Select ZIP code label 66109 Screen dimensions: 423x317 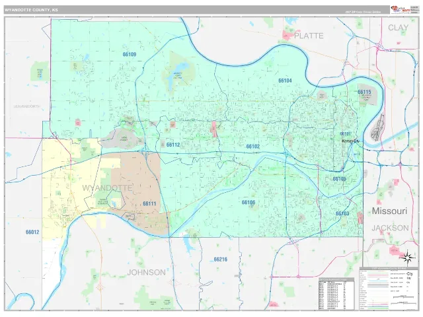(130, 54)
